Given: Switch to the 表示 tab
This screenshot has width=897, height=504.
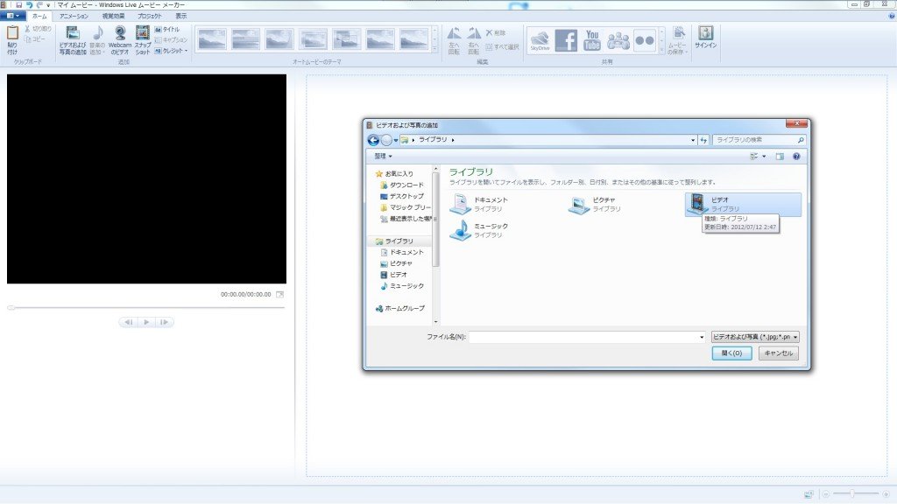Looking at the screenshot, I should 180,16.
